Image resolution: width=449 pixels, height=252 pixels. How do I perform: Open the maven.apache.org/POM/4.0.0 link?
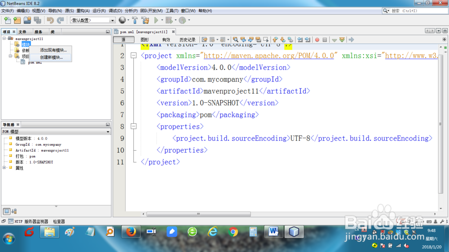pyautogui.click(x=269, y=56)
